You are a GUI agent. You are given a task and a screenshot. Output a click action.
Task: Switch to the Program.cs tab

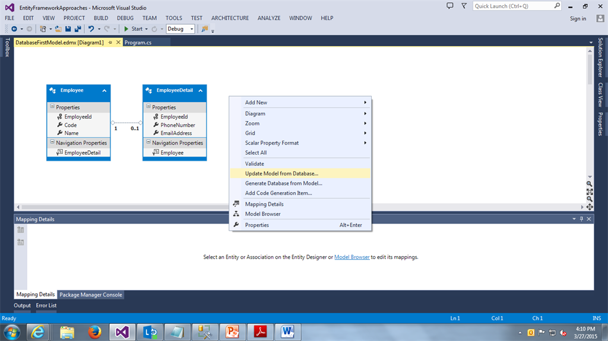(138, 43)
